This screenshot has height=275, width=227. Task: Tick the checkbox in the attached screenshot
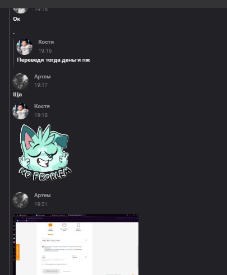[x=43, y=264]
